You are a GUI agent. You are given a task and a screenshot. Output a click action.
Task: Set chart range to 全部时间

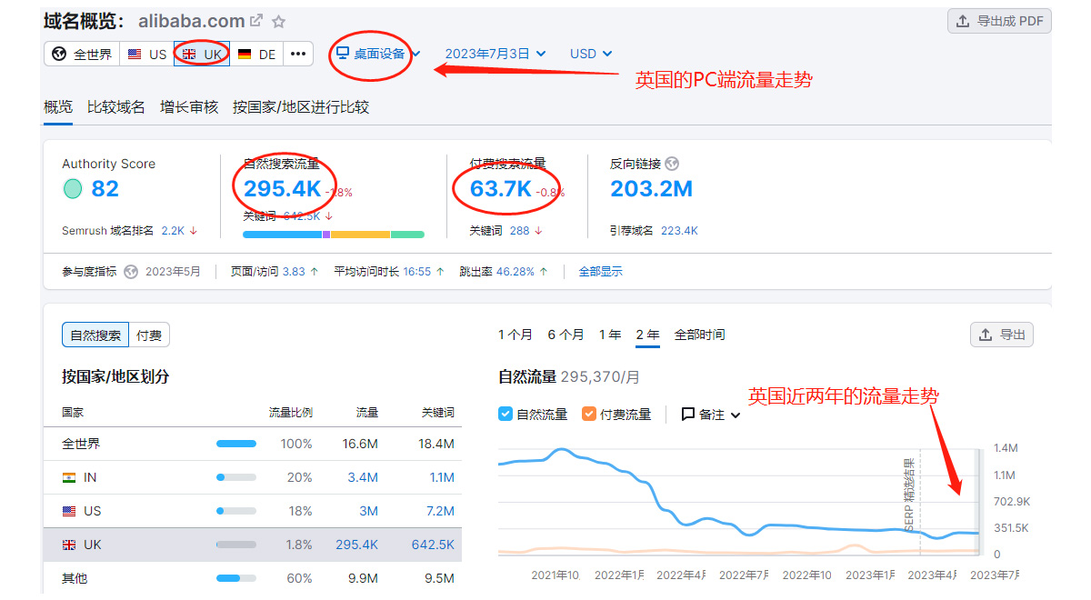click(x=699, y=335)
